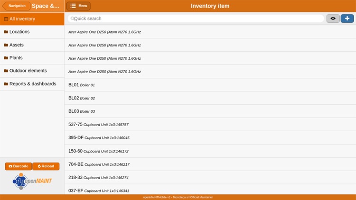
Task: Open the Plants folder
Action: 32,58
